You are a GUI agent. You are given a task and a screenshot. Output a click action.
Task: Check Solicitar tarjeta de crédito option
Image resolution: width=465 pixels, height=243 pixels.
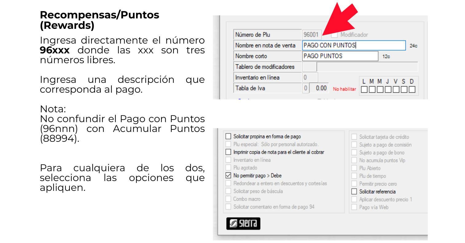coord(354,137)
